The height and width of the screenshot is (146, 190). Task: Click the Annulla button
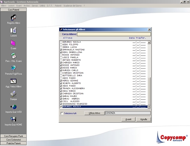144,119
